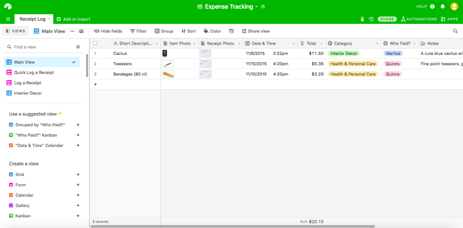
Task: Select the "Bandages (80 ct)" cell
Action: click(130, 74)
